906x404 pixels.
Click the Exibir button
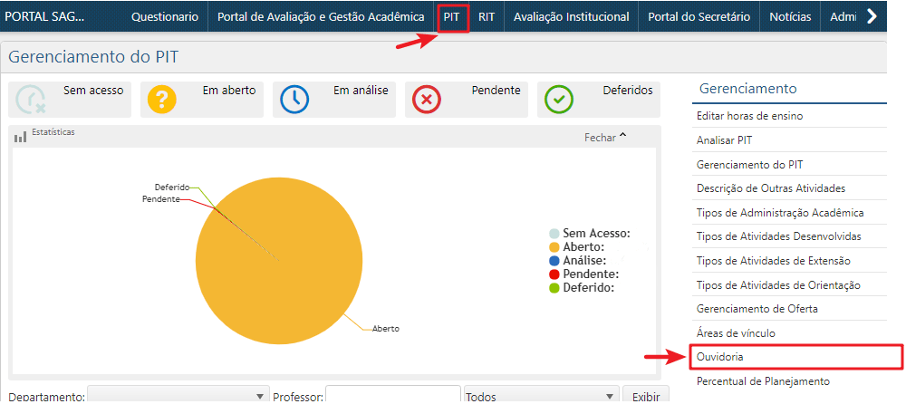646,397
